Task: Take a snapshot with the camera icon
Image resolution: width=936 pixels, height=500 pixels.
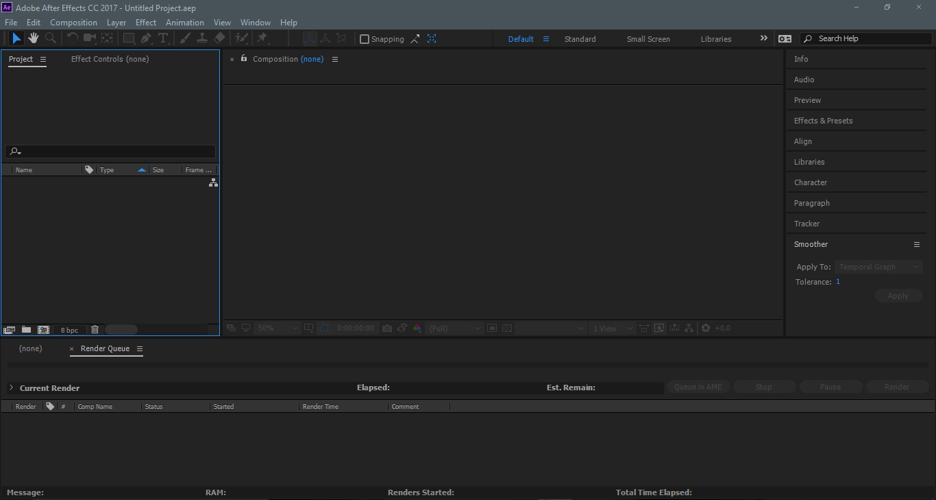Action: click(386, 328)
